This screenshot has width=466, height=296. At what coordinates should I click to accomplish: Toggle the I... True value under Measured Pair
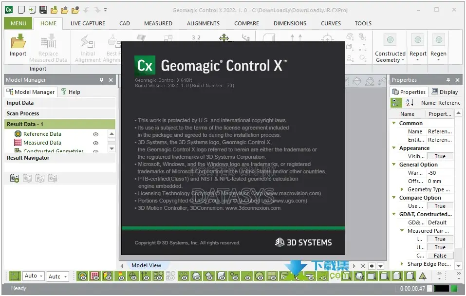440,239
